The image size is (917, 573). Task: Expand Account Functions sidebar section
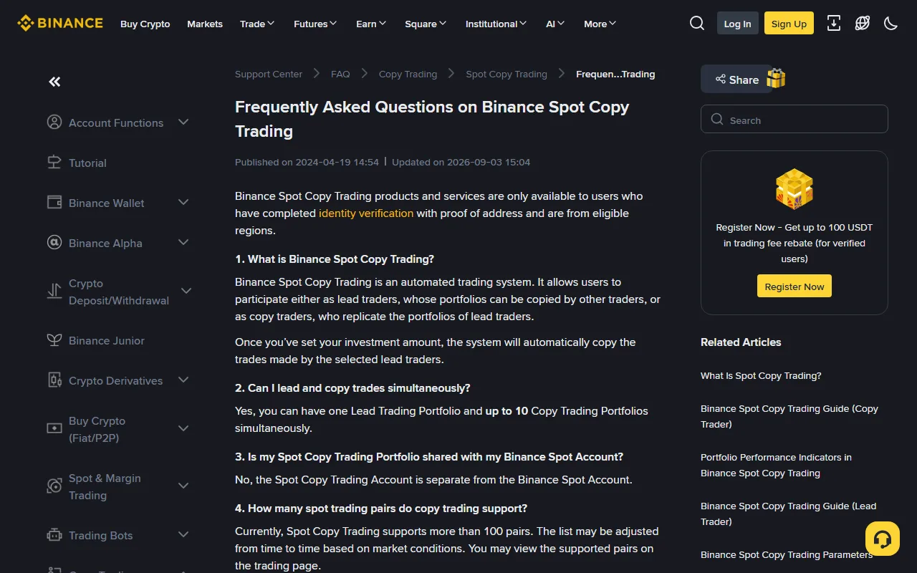coord(183,122)
